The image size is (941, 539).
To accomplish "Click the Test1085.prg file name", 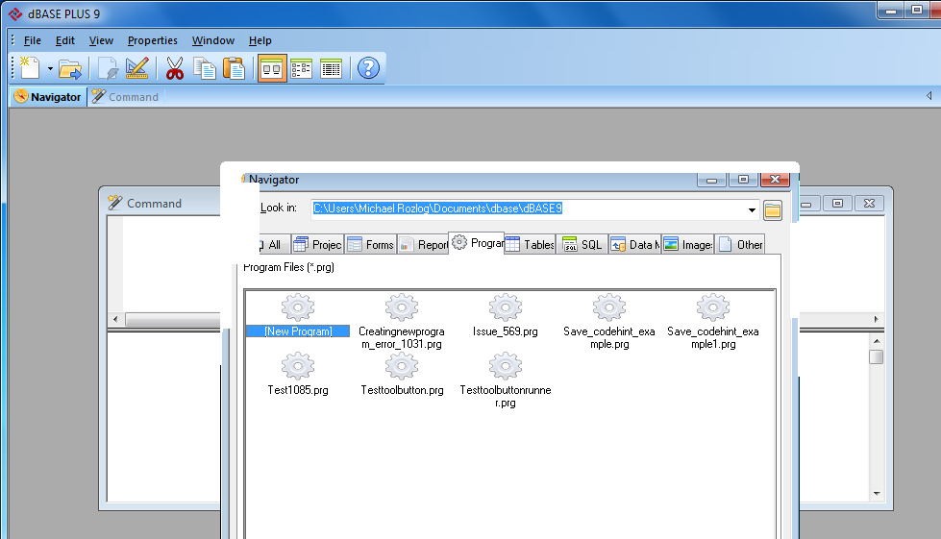I will [x=298, y=390].
